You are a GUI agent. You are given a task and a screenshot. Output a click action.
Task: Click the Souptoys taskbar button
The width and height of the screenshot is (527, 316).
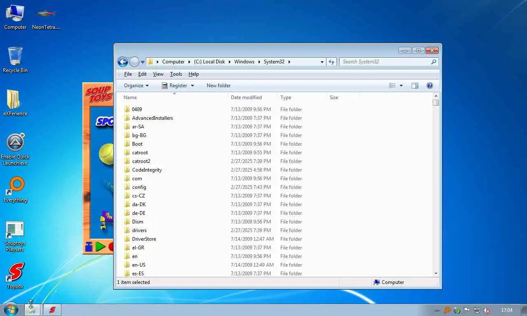pyautogui.click(x=52, y=310)
